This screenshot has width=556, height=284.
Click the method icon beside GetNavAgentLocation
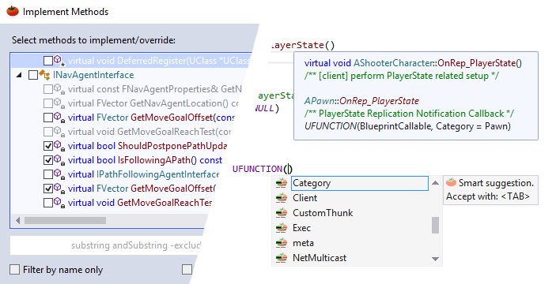click(x=59, y=103)
